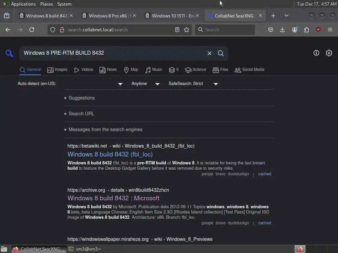Switch to Files category

click(220, 70)
